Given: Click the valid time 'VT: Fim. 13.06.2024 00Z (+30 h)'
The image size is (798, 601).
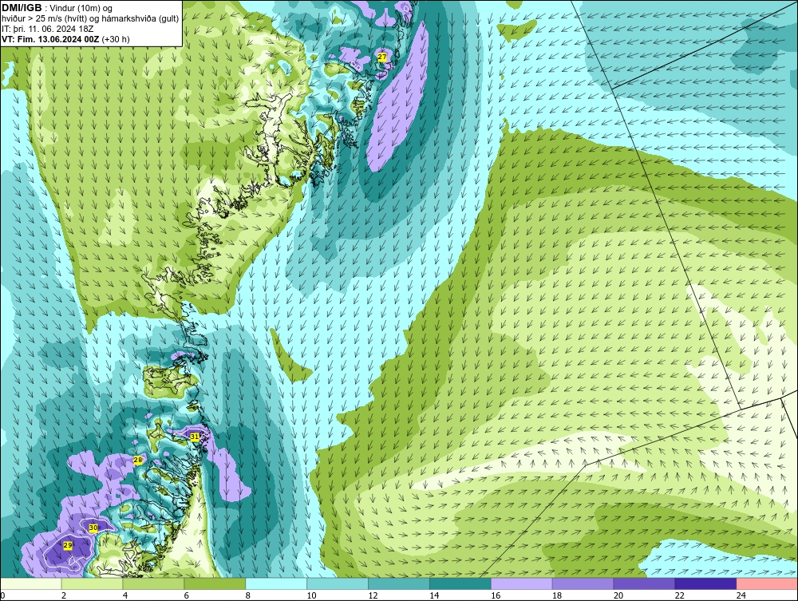Looking at the screenshot, I should pos(65,39).
